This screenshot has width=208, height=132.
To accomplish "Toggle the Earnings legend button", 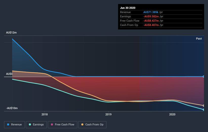I will pyautogui.click(x=36, y=125).
